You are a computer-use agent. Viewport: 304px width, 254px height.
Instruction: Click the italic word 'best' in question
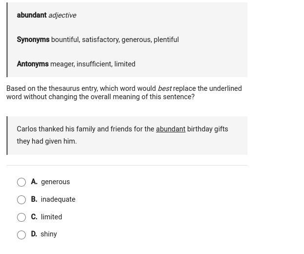(x=165, y=88)
